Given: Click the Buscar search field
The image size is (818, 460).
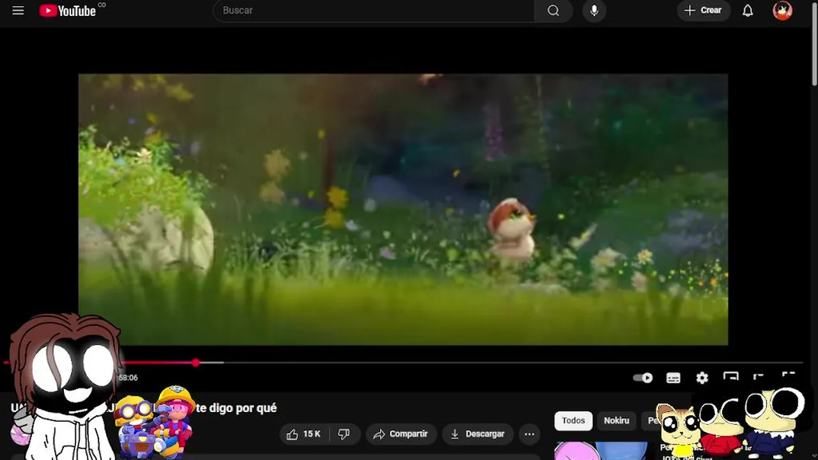Looking at the screenshot, I should pos(374,10).
